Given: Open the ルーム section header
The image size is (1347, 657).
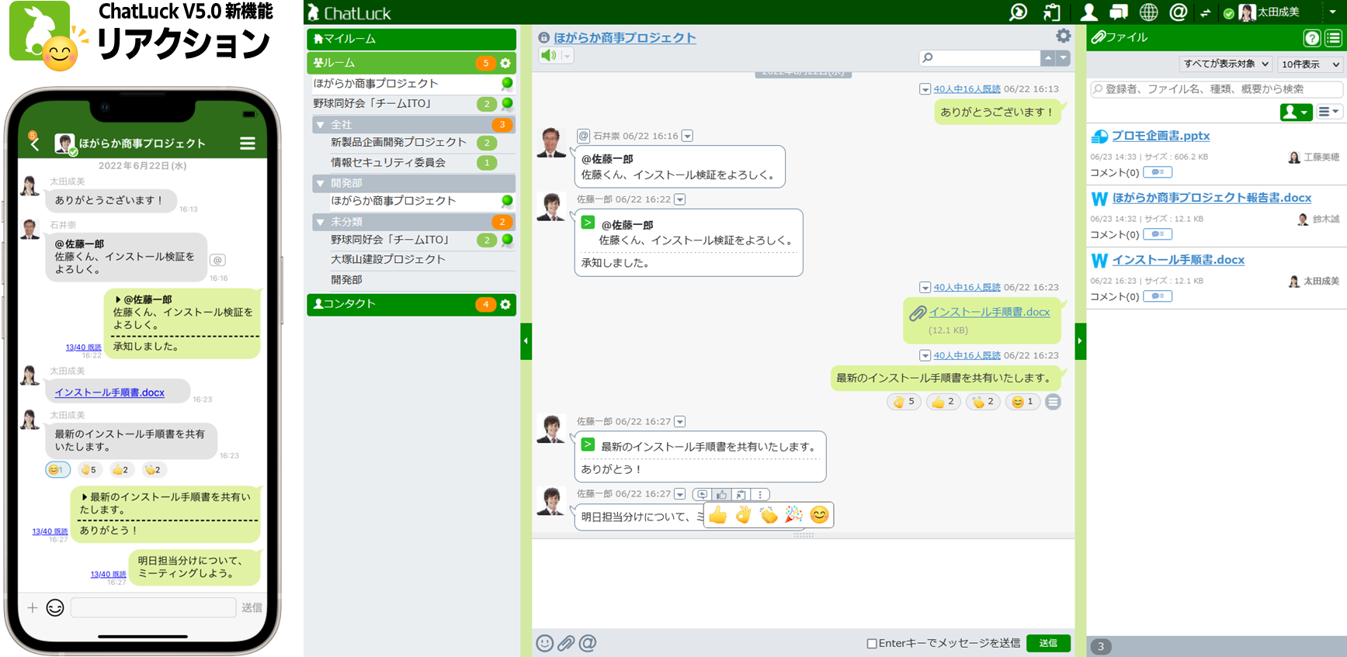Looking at the screenshot, I should 411,63.
